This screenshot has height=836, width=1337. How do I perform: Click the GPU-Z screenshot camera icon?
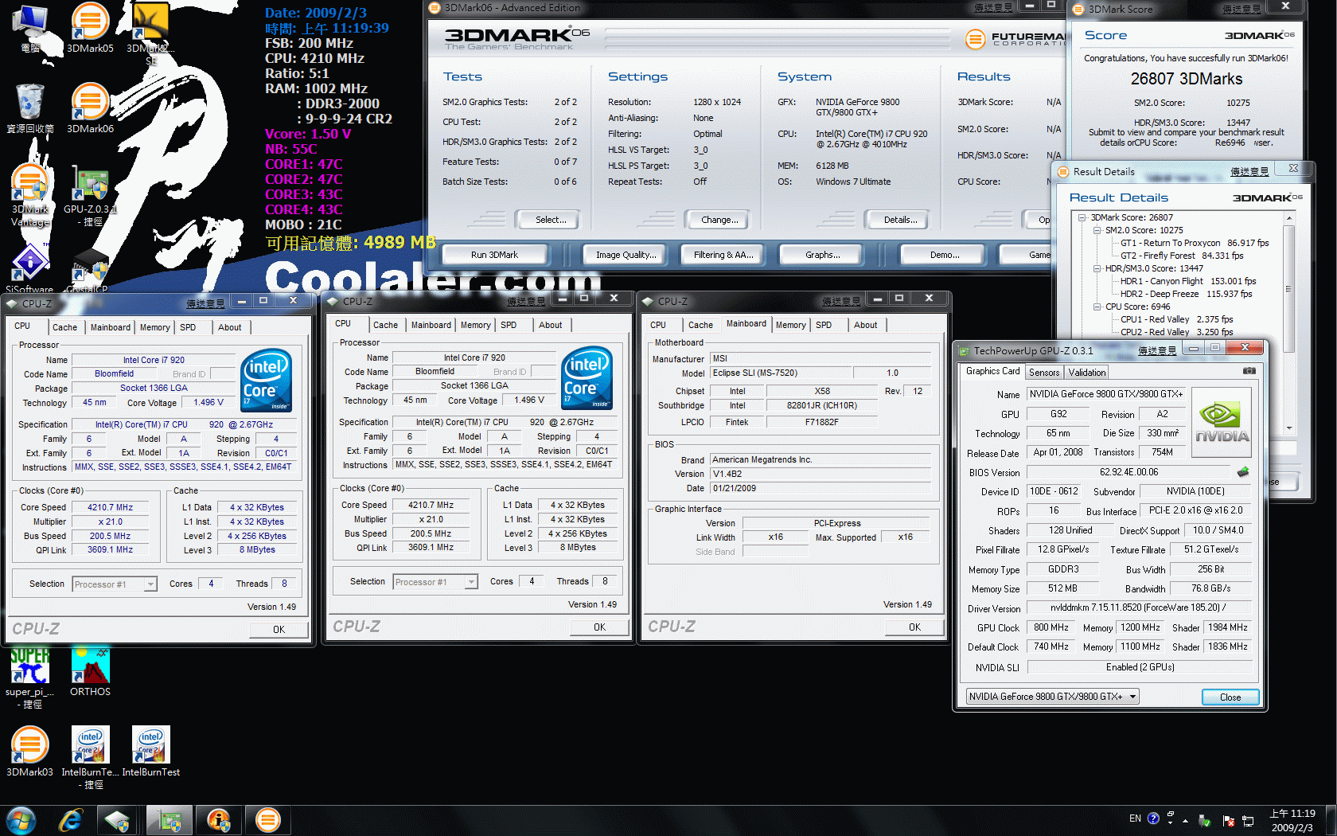coord(1249,371)
